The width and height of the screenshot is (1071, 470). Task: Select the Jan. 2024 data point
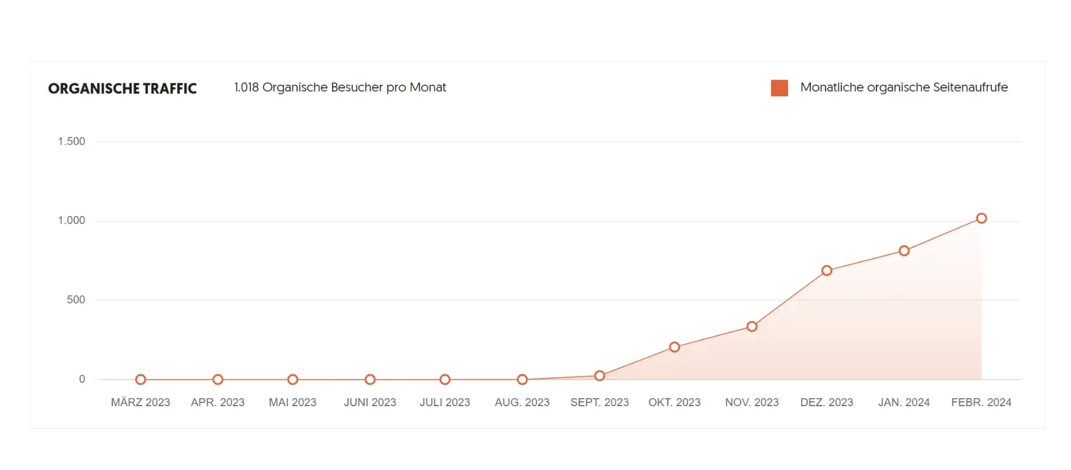903,251
